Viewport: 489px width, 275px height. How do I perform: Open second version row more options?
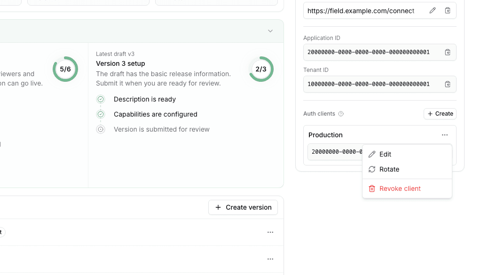tap(270, 259)
